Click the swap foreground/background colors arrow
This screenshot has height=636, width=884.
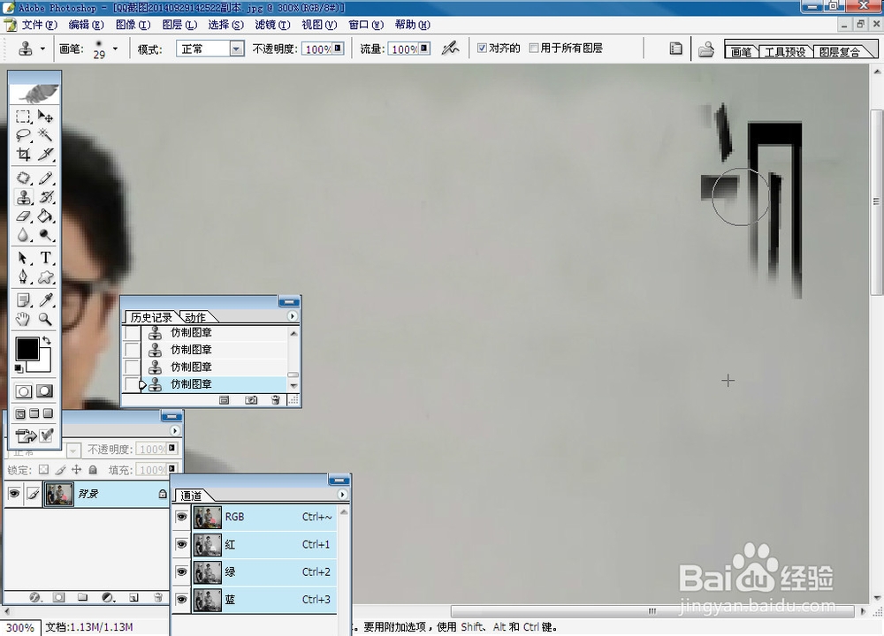(47, 341)
